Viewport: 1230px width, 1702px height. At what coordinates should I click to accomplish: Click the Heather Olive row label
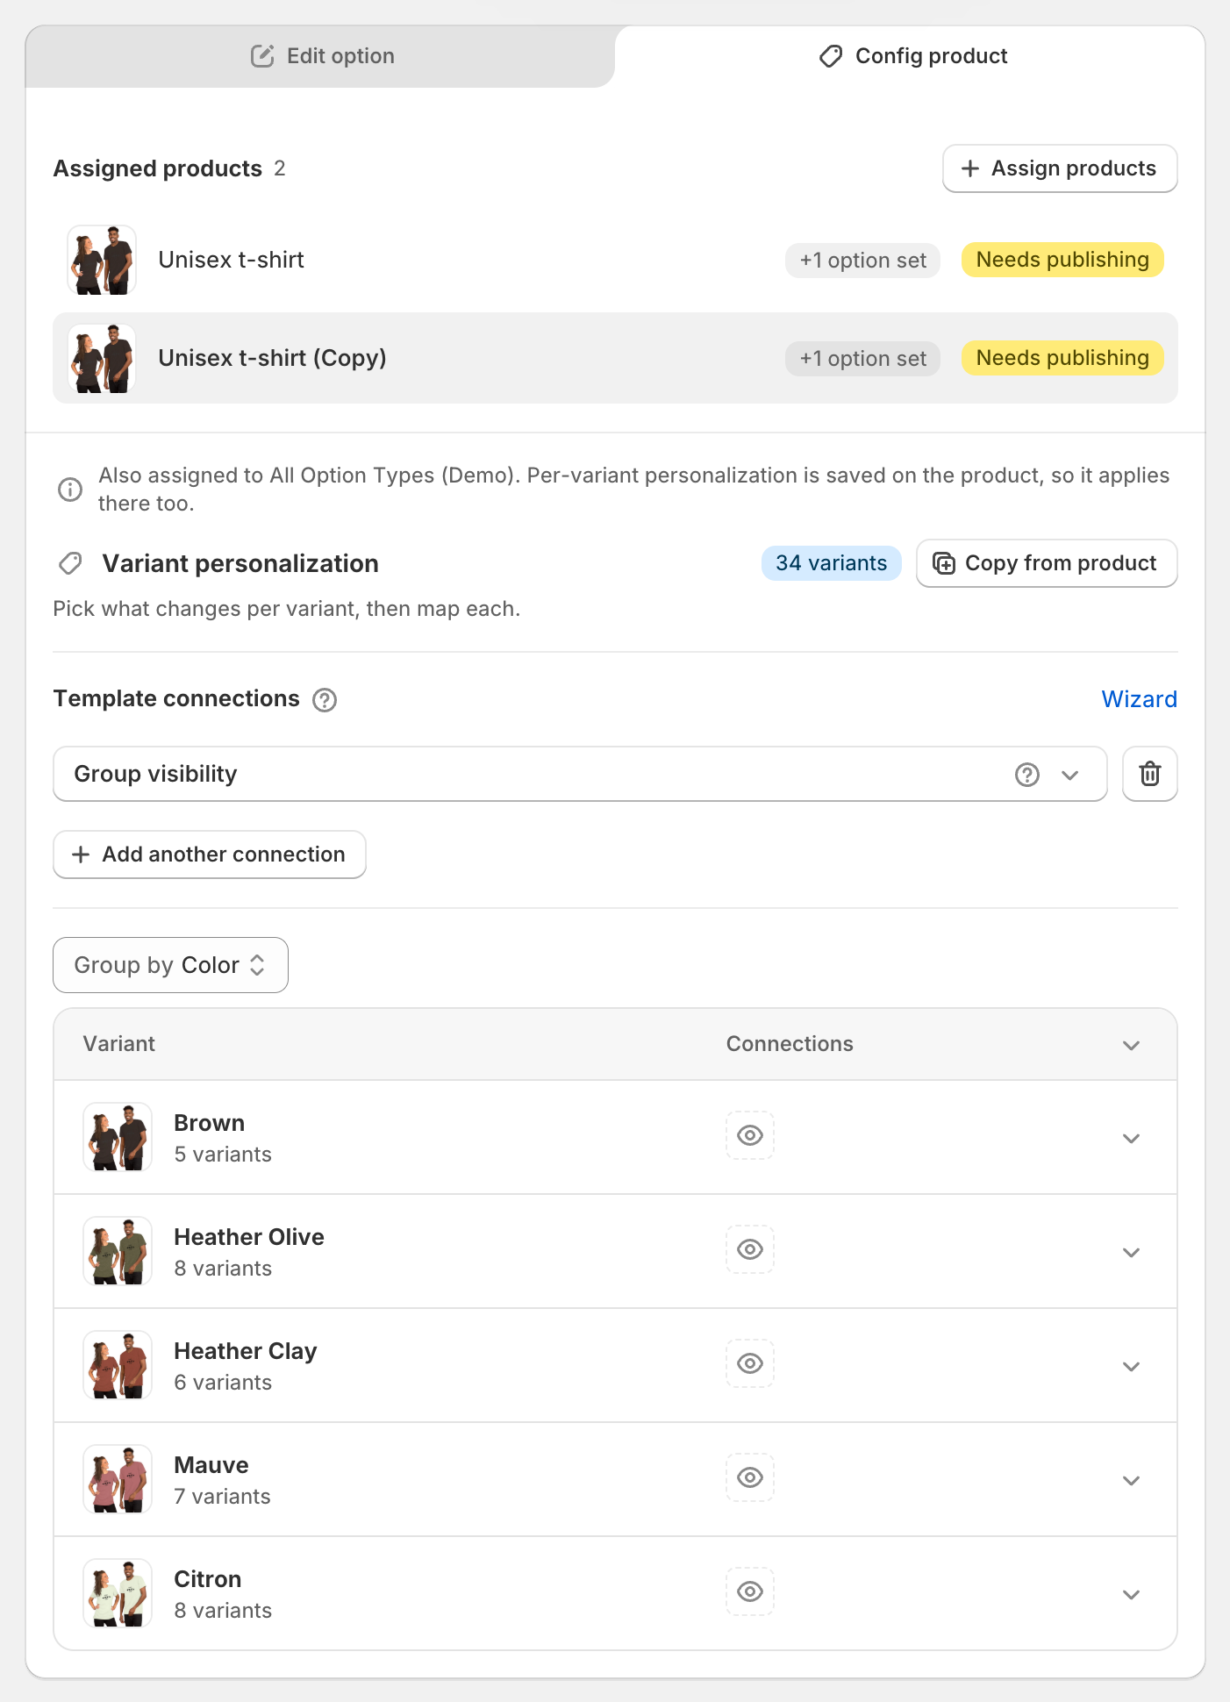[x=249, y=1237]
